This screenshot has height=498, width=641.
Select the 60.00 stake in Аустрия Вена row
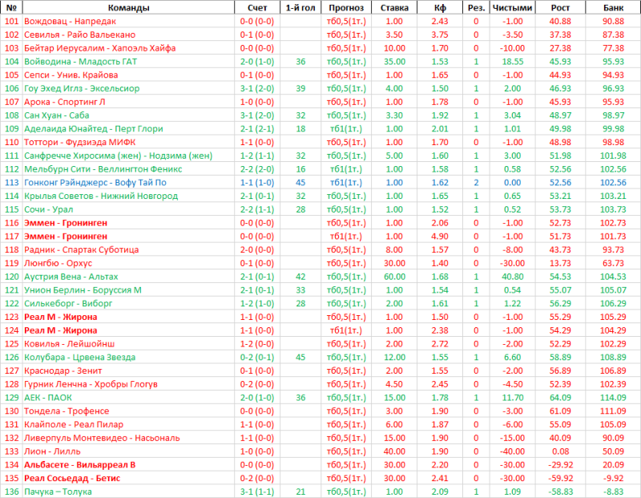click(393, 276)
